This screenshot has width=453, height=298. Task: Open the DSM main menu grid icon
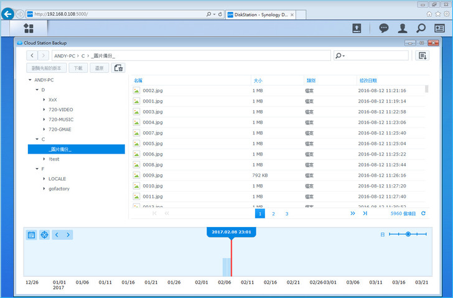pos(29,28)
